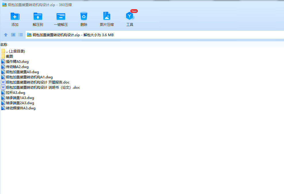Image resolution: width=284 pixels, height=194 pixels.
Task: Click the 删除 (Delete) trash icon
Action: [84, 16]
